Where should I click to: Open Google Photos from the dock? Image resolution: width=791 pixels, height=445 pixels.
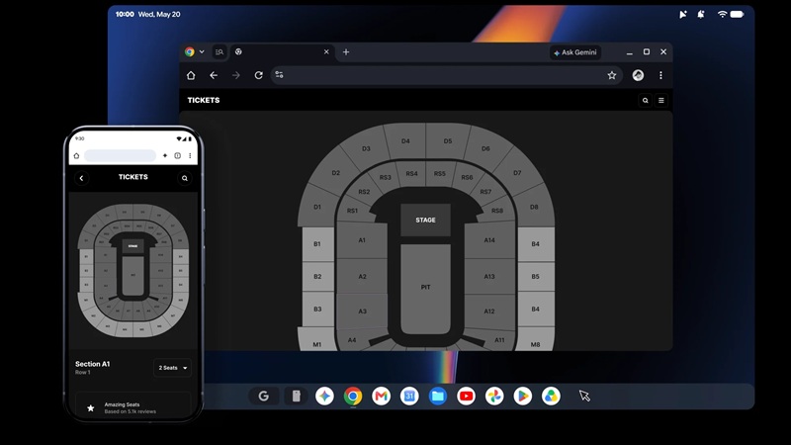tap(494, 397)
